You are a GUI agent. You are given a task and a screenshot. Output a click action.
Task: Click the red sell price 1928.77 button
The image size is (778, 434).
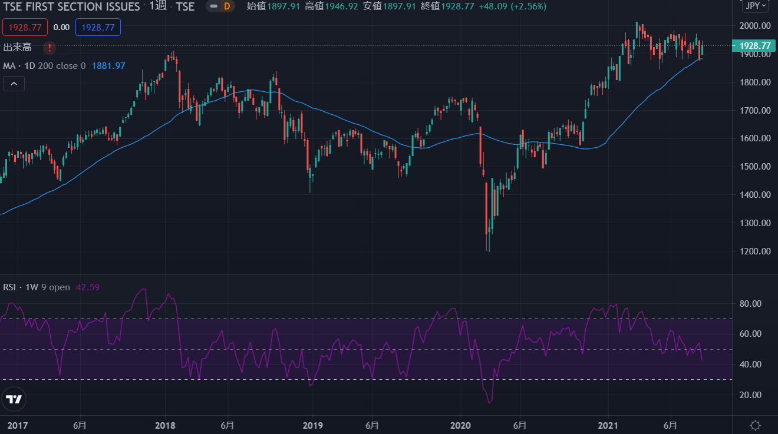(25, 27)
